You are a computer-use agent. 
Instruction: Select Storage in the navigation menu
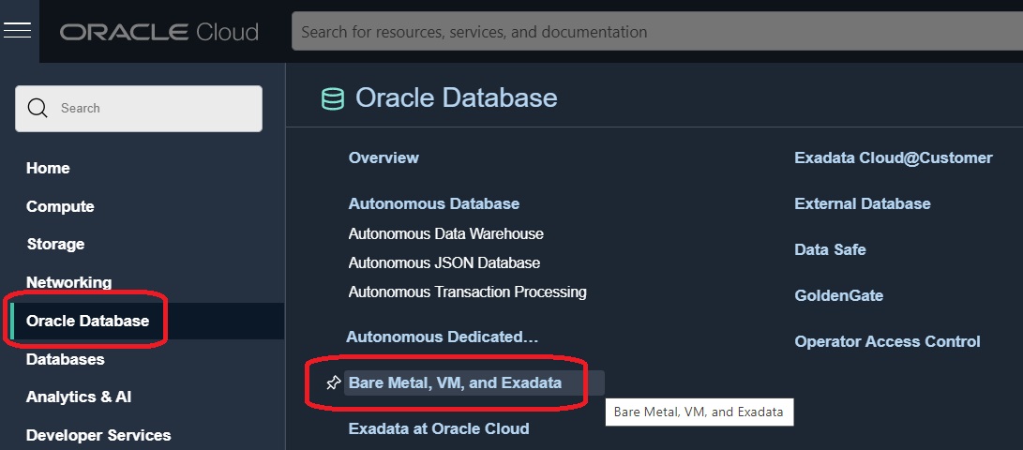click(x=55, y=245)
